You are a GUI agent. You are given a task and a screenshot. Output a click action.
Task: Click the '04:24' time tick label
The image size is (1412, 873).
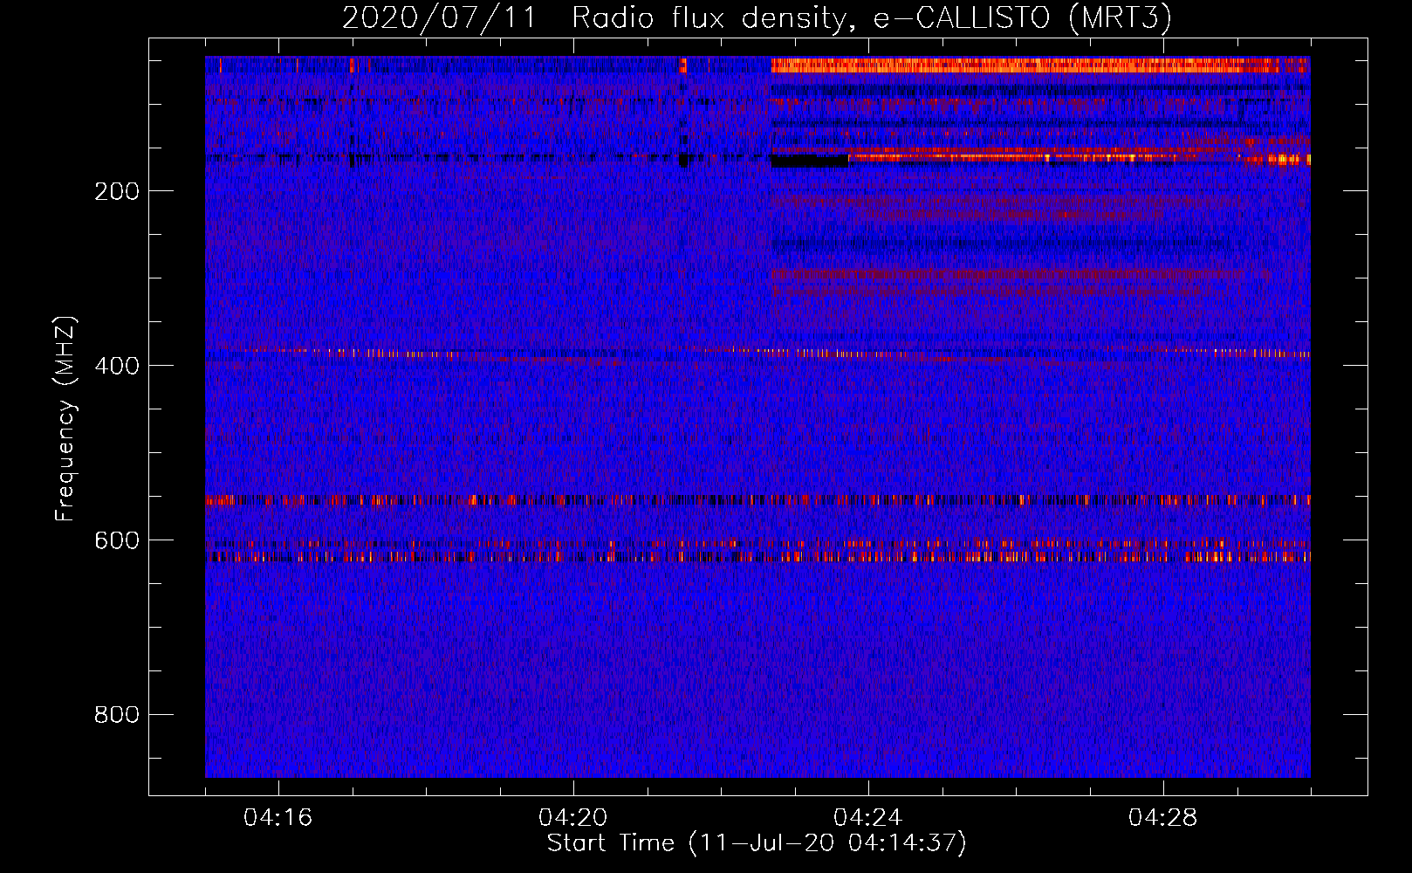[867, 818]
